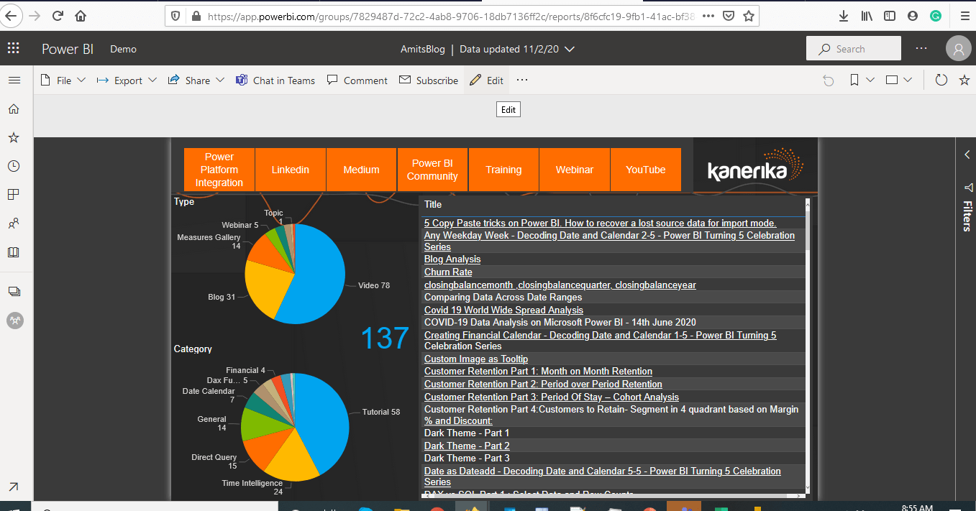Screen dimensions: 976x511
Task: Select the Linkedin tile
Action: tap(291, 170)
